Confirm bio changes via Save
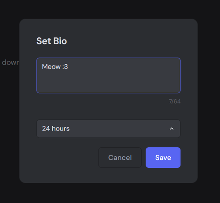This screenshot has width=220, height=203. pyautogui.click(x=163, y=157)
